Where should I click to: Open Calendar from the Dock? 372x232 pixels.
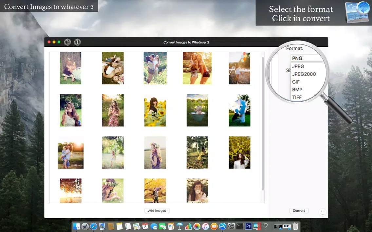(145, 226)
